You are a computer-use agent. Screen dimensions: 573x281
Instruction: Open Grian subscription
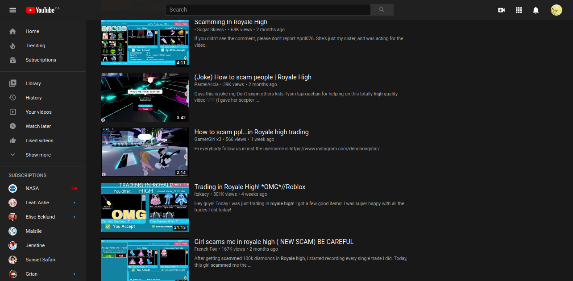tap(43, 274)
